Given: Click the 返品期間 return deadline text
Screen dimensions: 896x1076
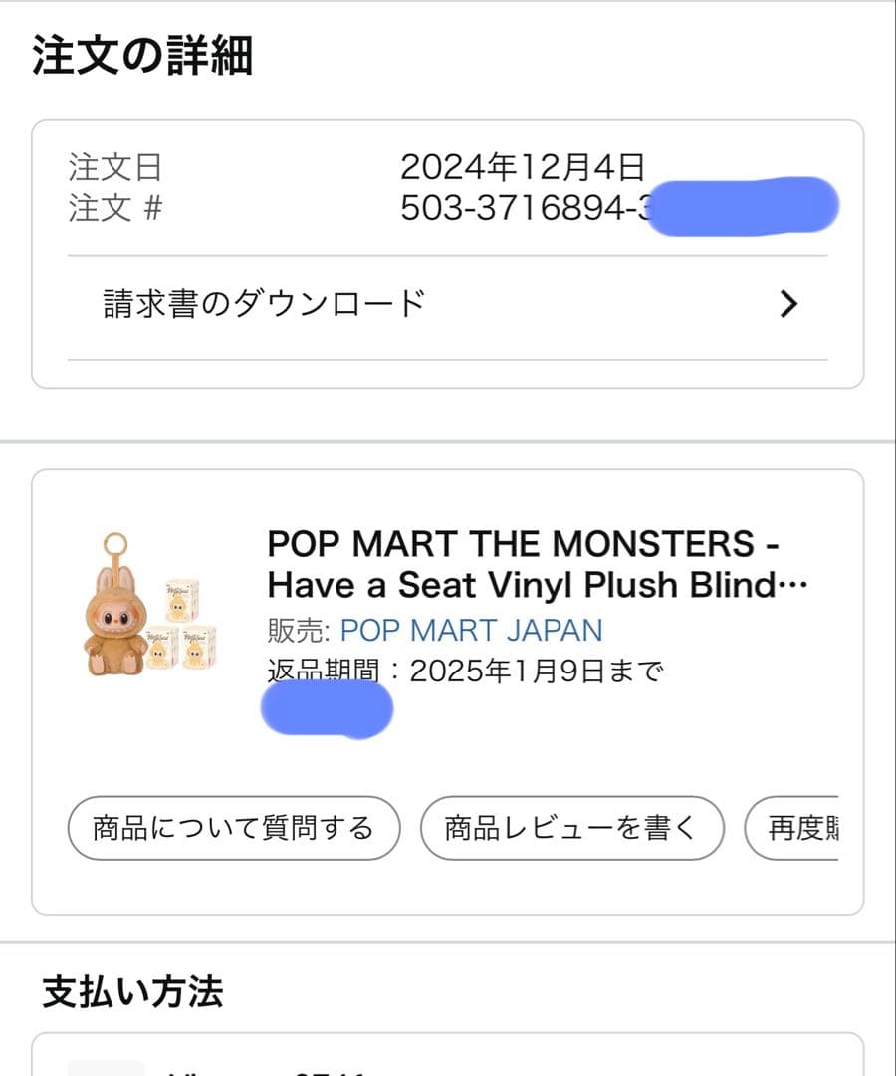Looking at the screenshot, I should point(465,672).
